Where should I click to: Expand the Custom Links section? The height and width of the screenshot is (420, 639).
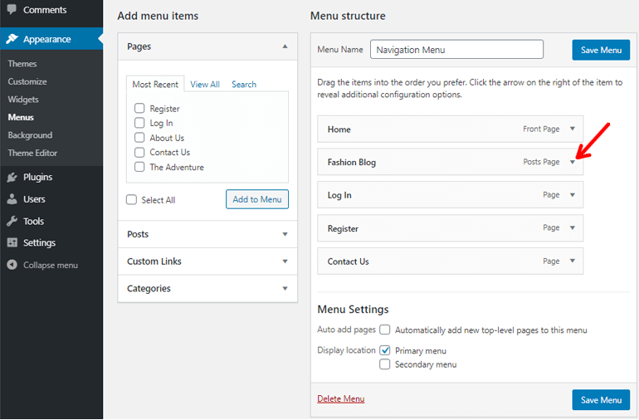point(285,261)
